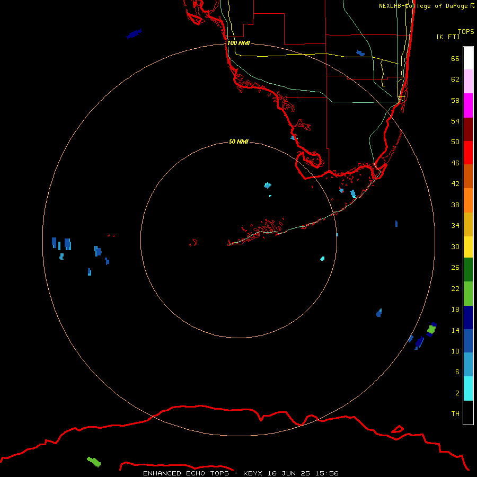Click the "50 NMI" range ring label
Viewport: 477px width, 477px height.
click(238, 142)
